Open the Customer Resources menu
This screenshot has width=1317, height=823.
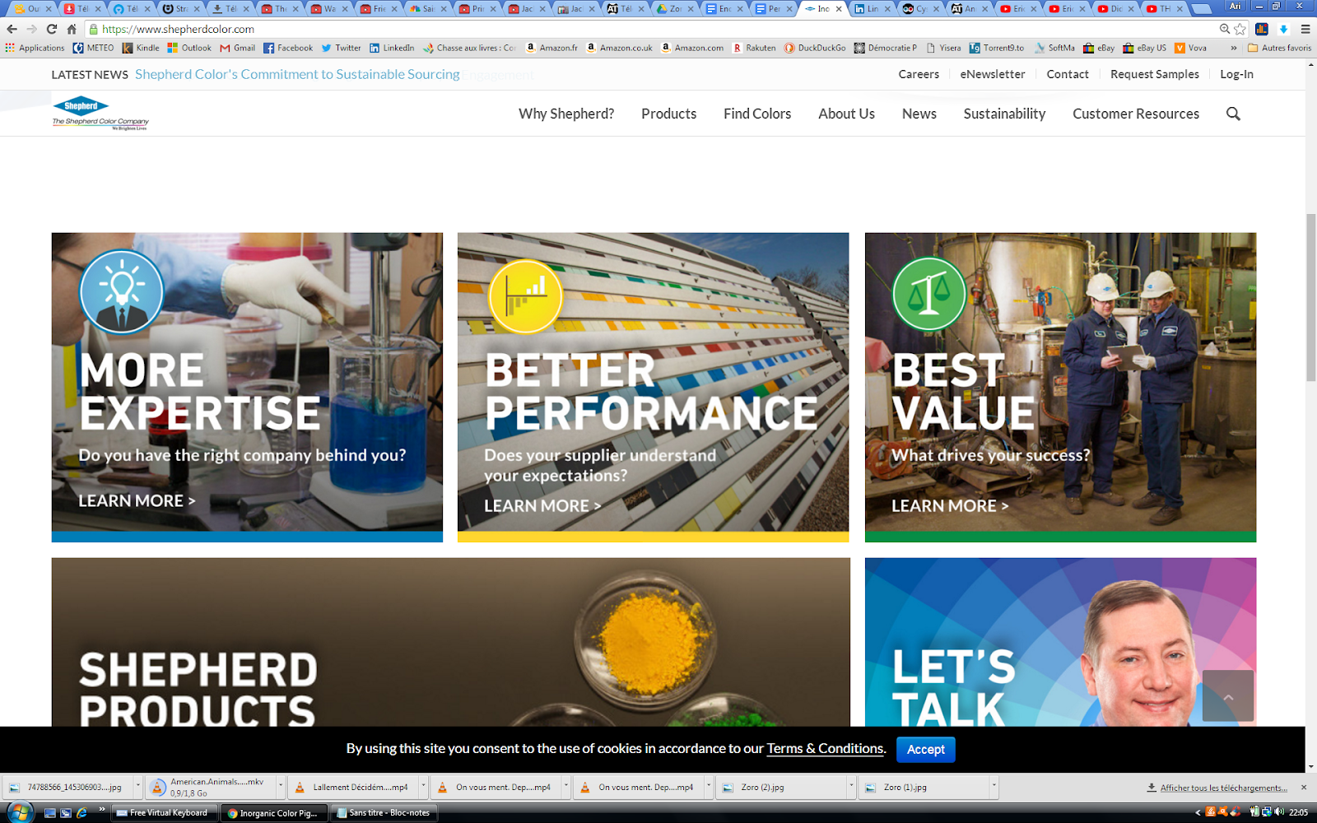[x=1136, y=114]
